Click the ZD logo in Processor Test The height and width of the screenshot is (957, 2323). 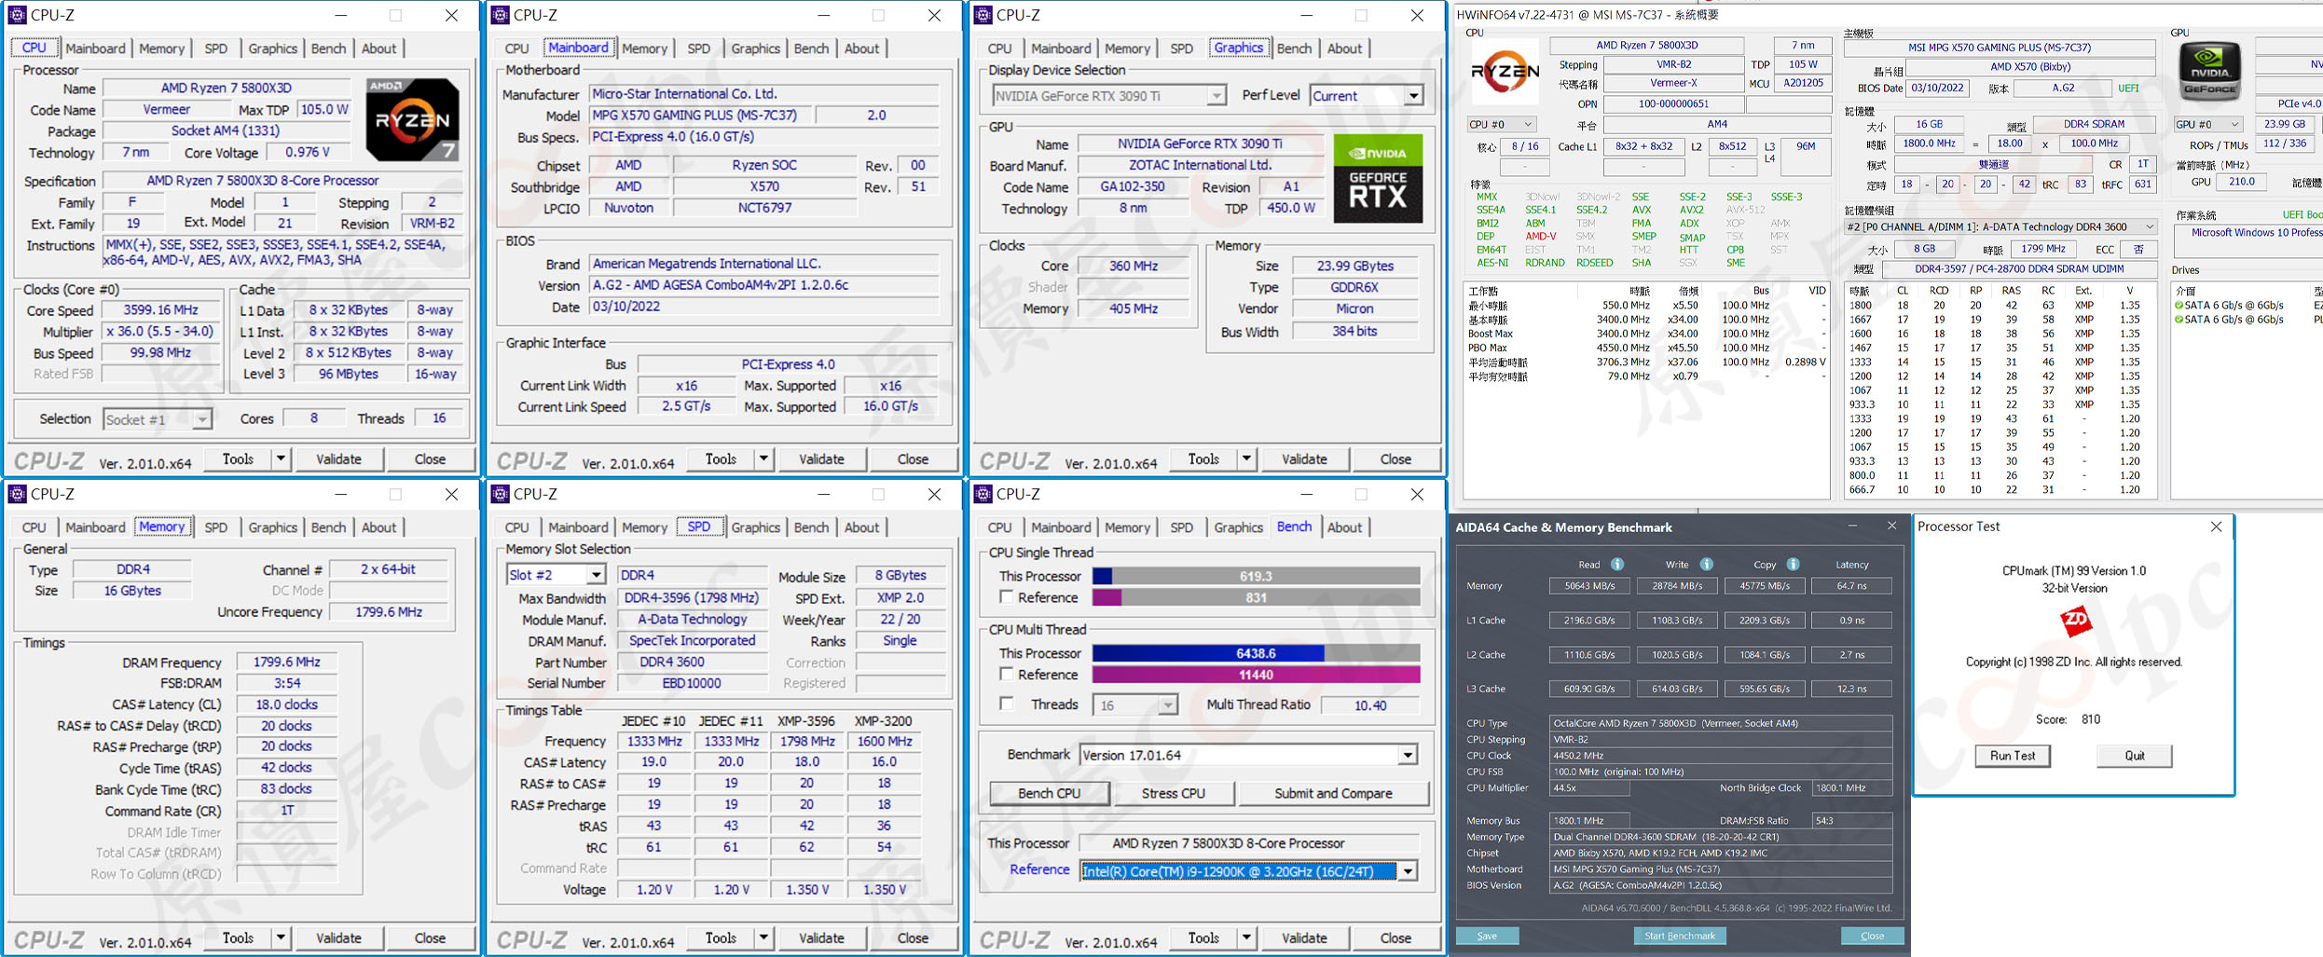(x=2075, y=621)
